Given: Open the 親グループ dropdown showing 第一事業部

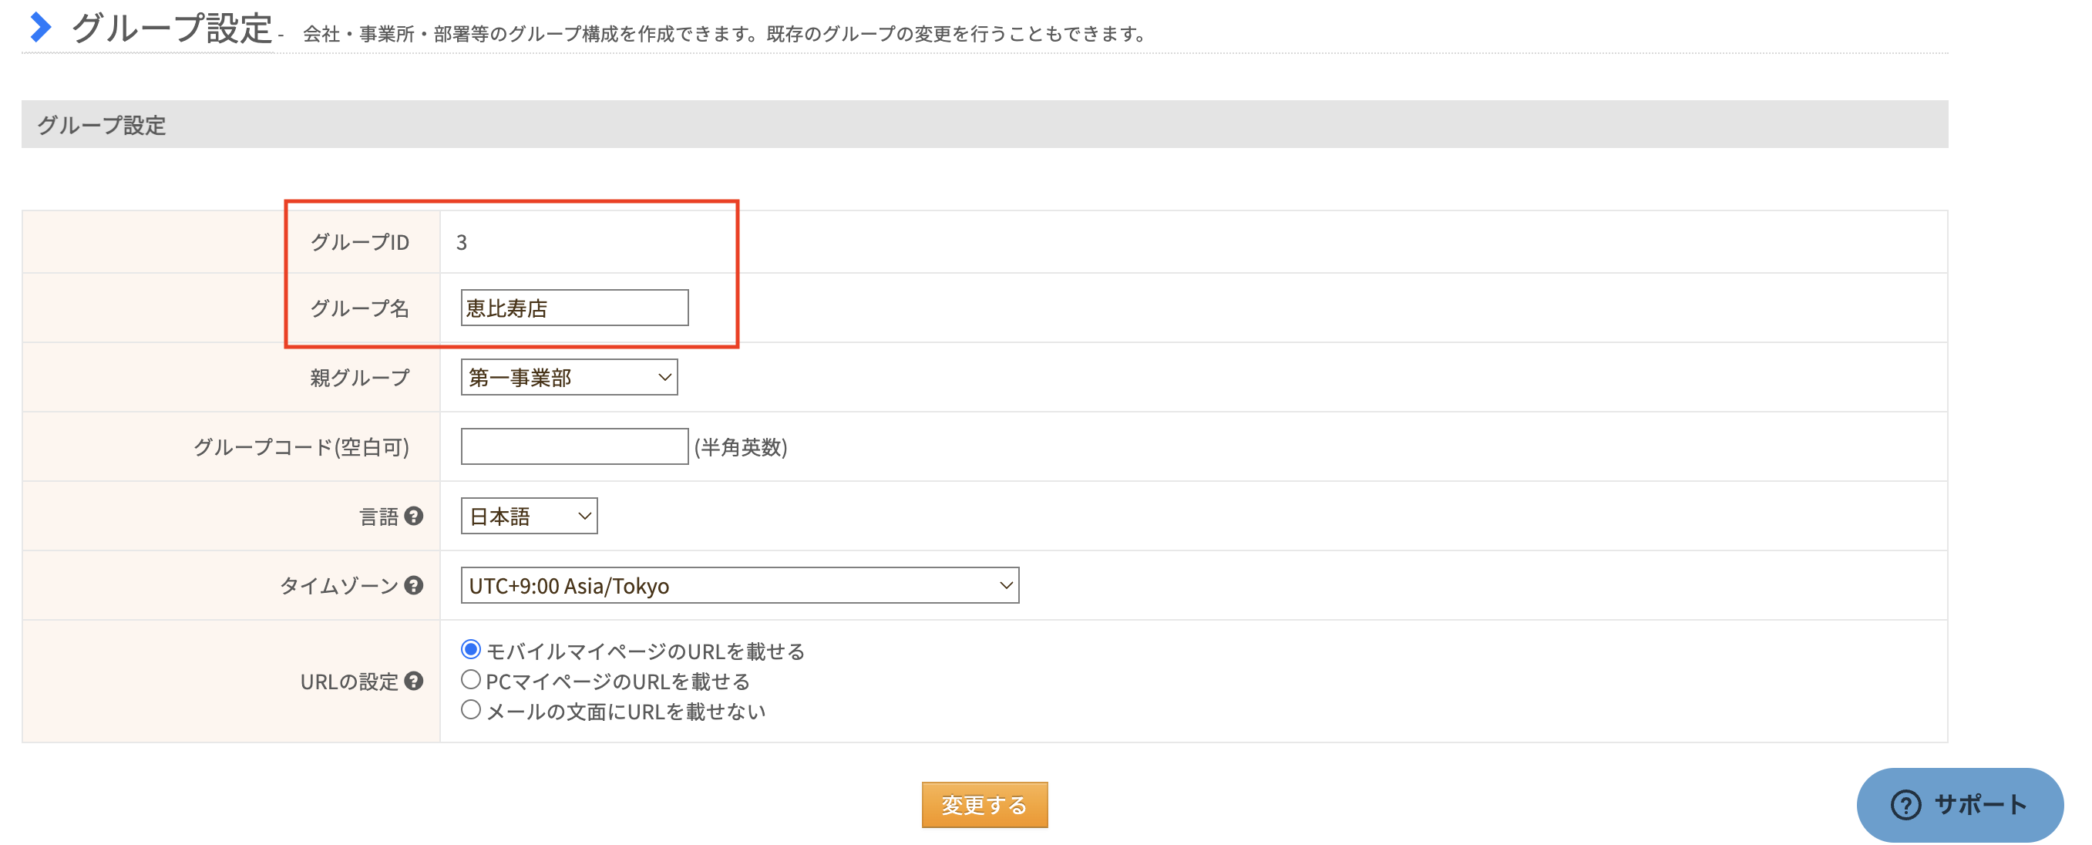Looking at the screenshot, I should point(570,377).
